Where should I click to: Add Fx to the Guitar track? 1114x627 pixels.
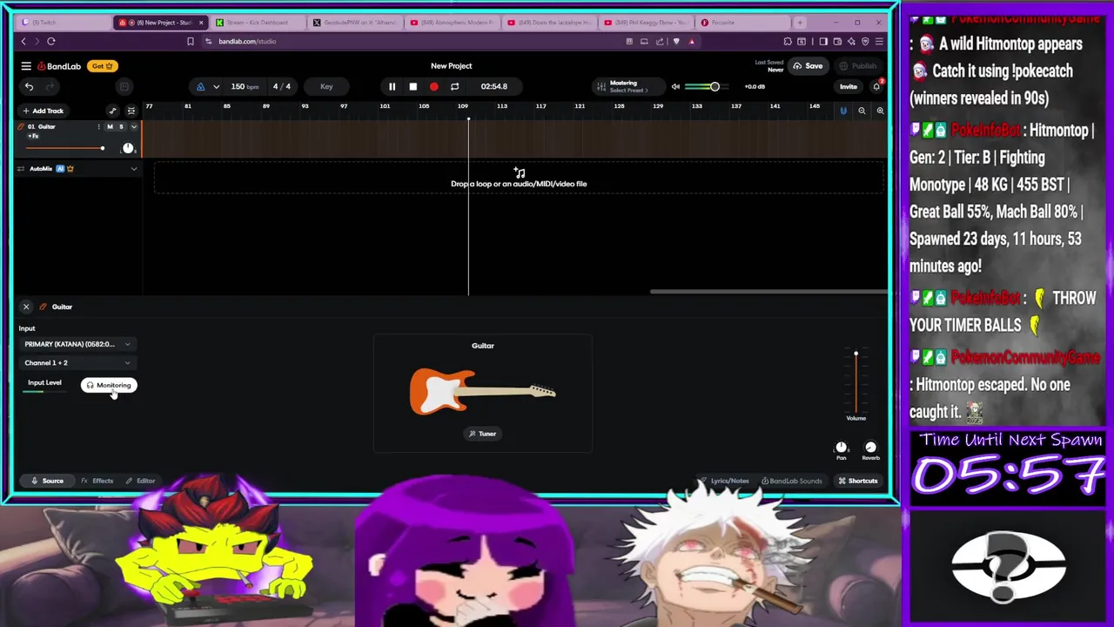pos(33,137)
